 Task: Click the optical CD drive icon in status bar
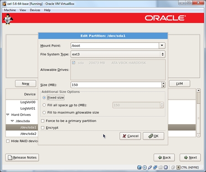coord(144,167)
